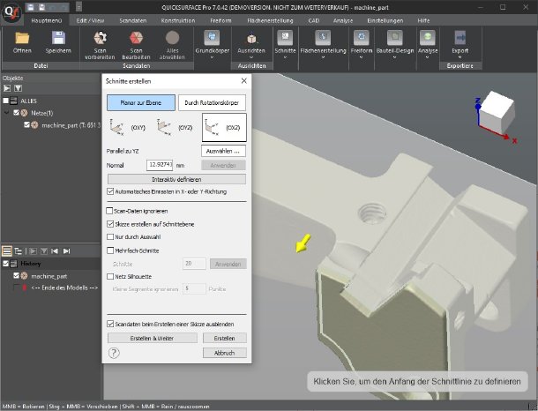
Task: Enable Scan-Daten ignorieren checkbox
Action: pyautogui.click(x=109, y=212)
